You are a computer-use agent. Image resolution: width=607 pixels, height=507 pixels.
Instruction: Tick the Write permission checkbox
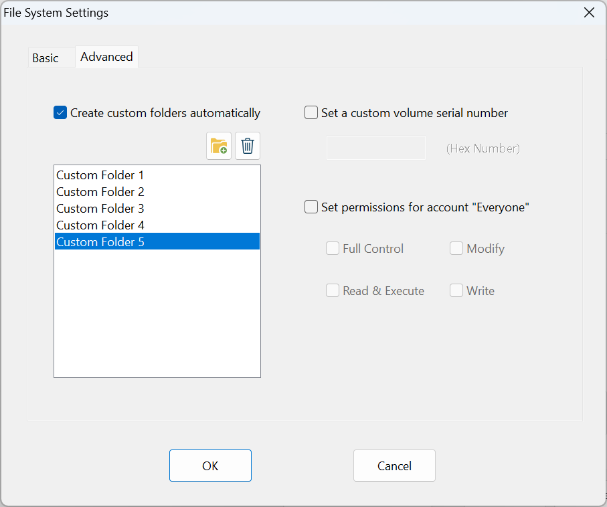tap(456, 290)
